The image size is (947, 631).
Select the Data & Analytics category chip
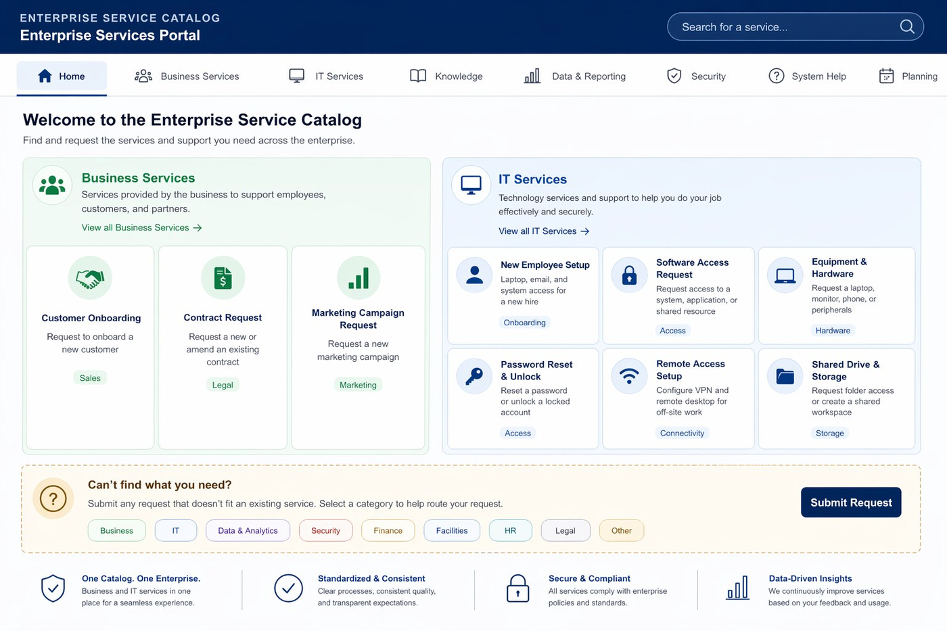tap(248, 530)
